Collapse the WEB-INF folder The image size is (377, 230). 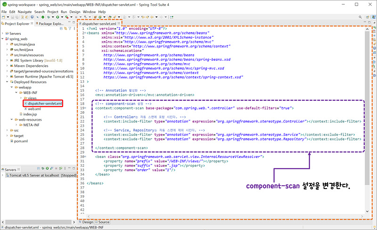[x=16, y=93]
